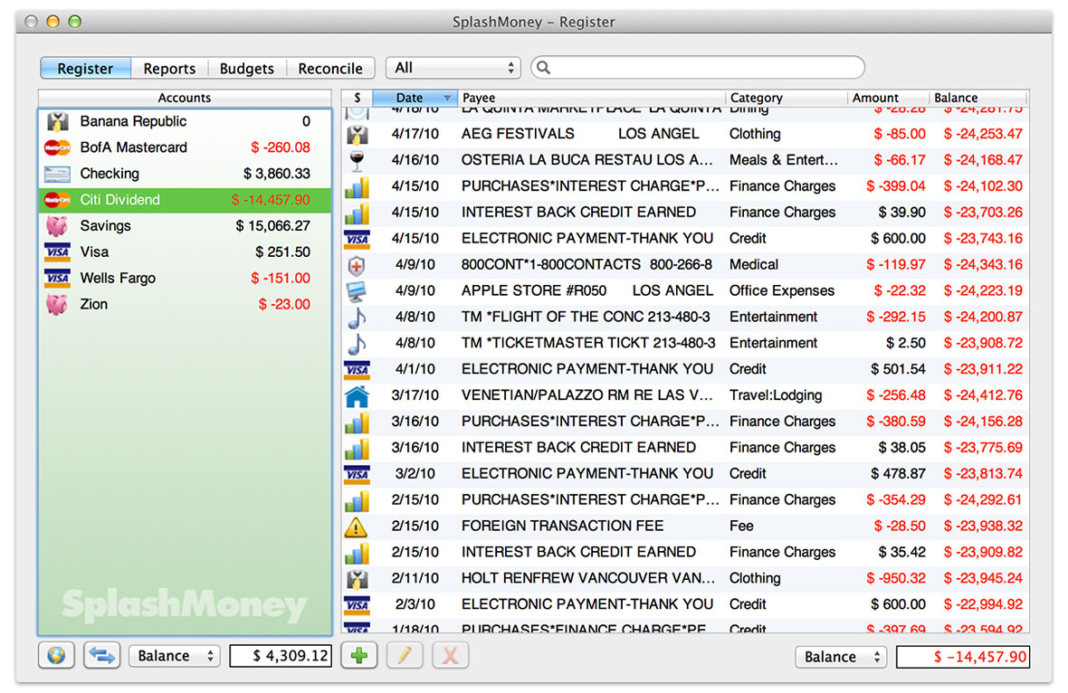This screenshot has height=693, width=1068.
Task: Click the bar chart icon on the $ -354.29 INTEREST CHARGE row
Action: pyautogui.click(x=357, y=500)
